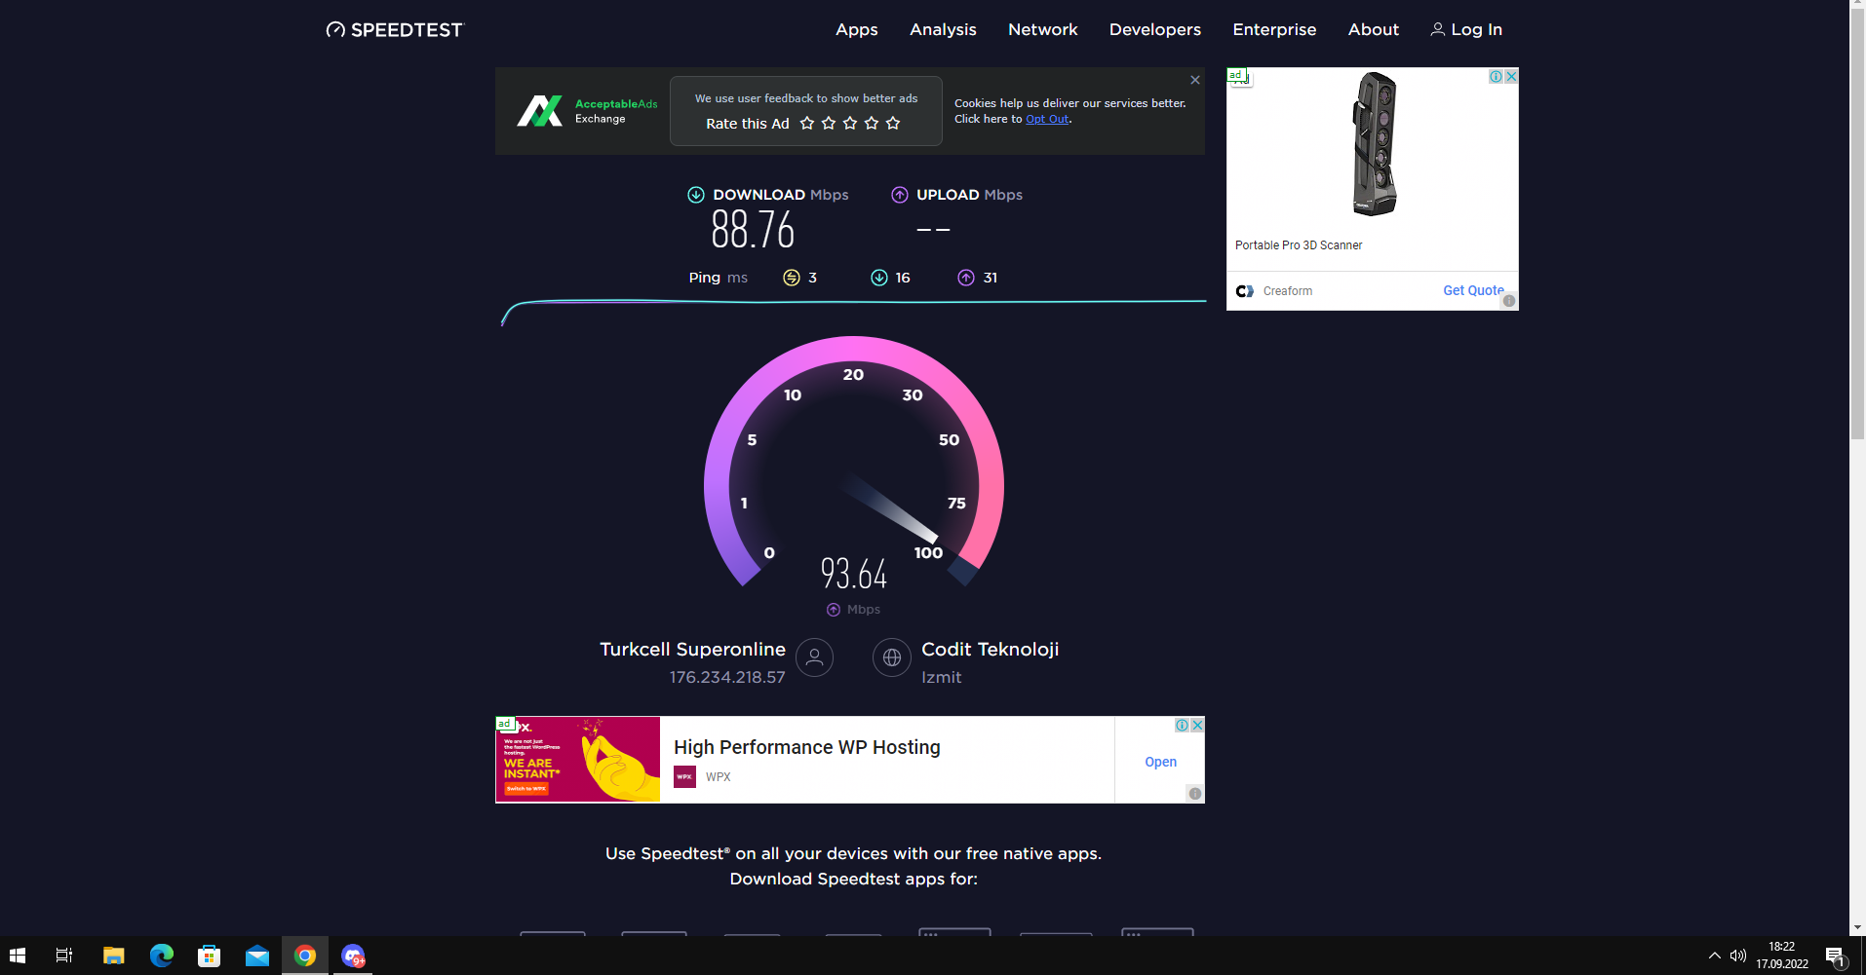1866x975 pixels.
Task: Rate this ad one star
Action: [x=807, y=124]
